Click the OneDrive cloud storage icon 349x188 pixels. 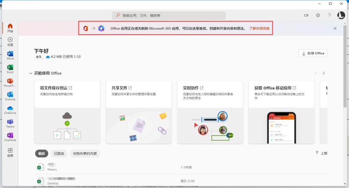coord(48,57)
